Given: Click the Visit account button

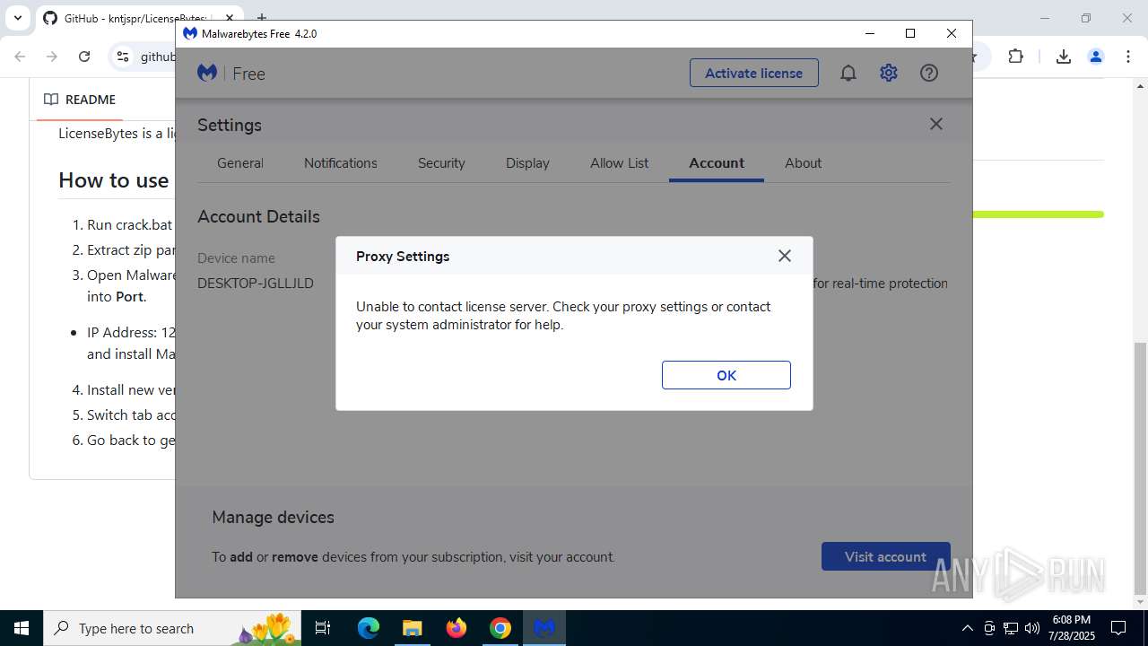Looking at the screenshot, I should tap(886, 556).
